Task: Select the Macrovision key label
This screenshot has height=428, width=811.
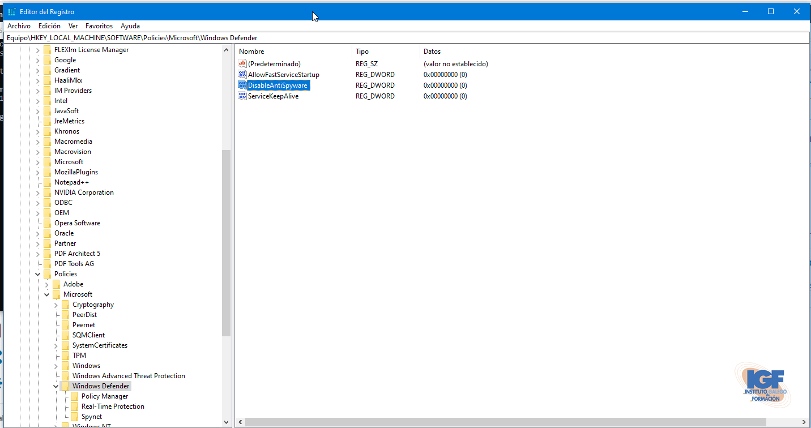Action: click(72, 152)
